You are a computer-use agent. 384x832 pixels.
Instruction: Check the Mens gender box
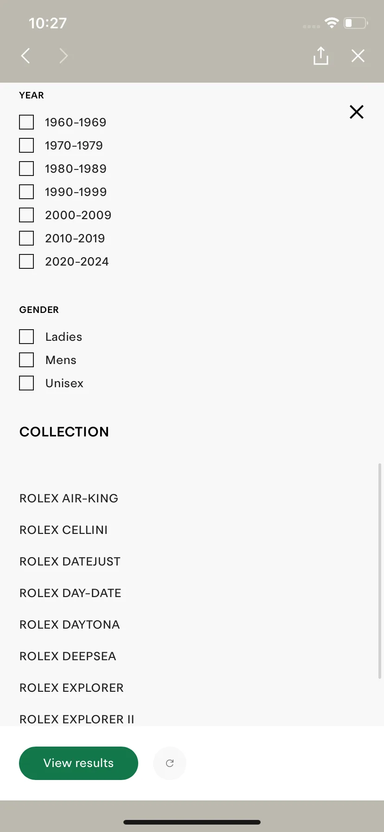coord(26,360)
